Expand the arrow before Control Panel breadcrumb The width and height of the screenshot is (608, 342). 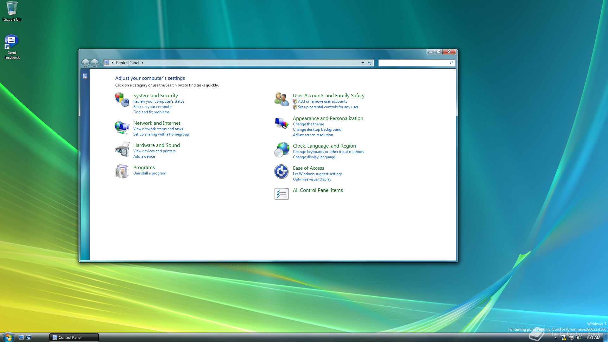click(x=112, y=63)
